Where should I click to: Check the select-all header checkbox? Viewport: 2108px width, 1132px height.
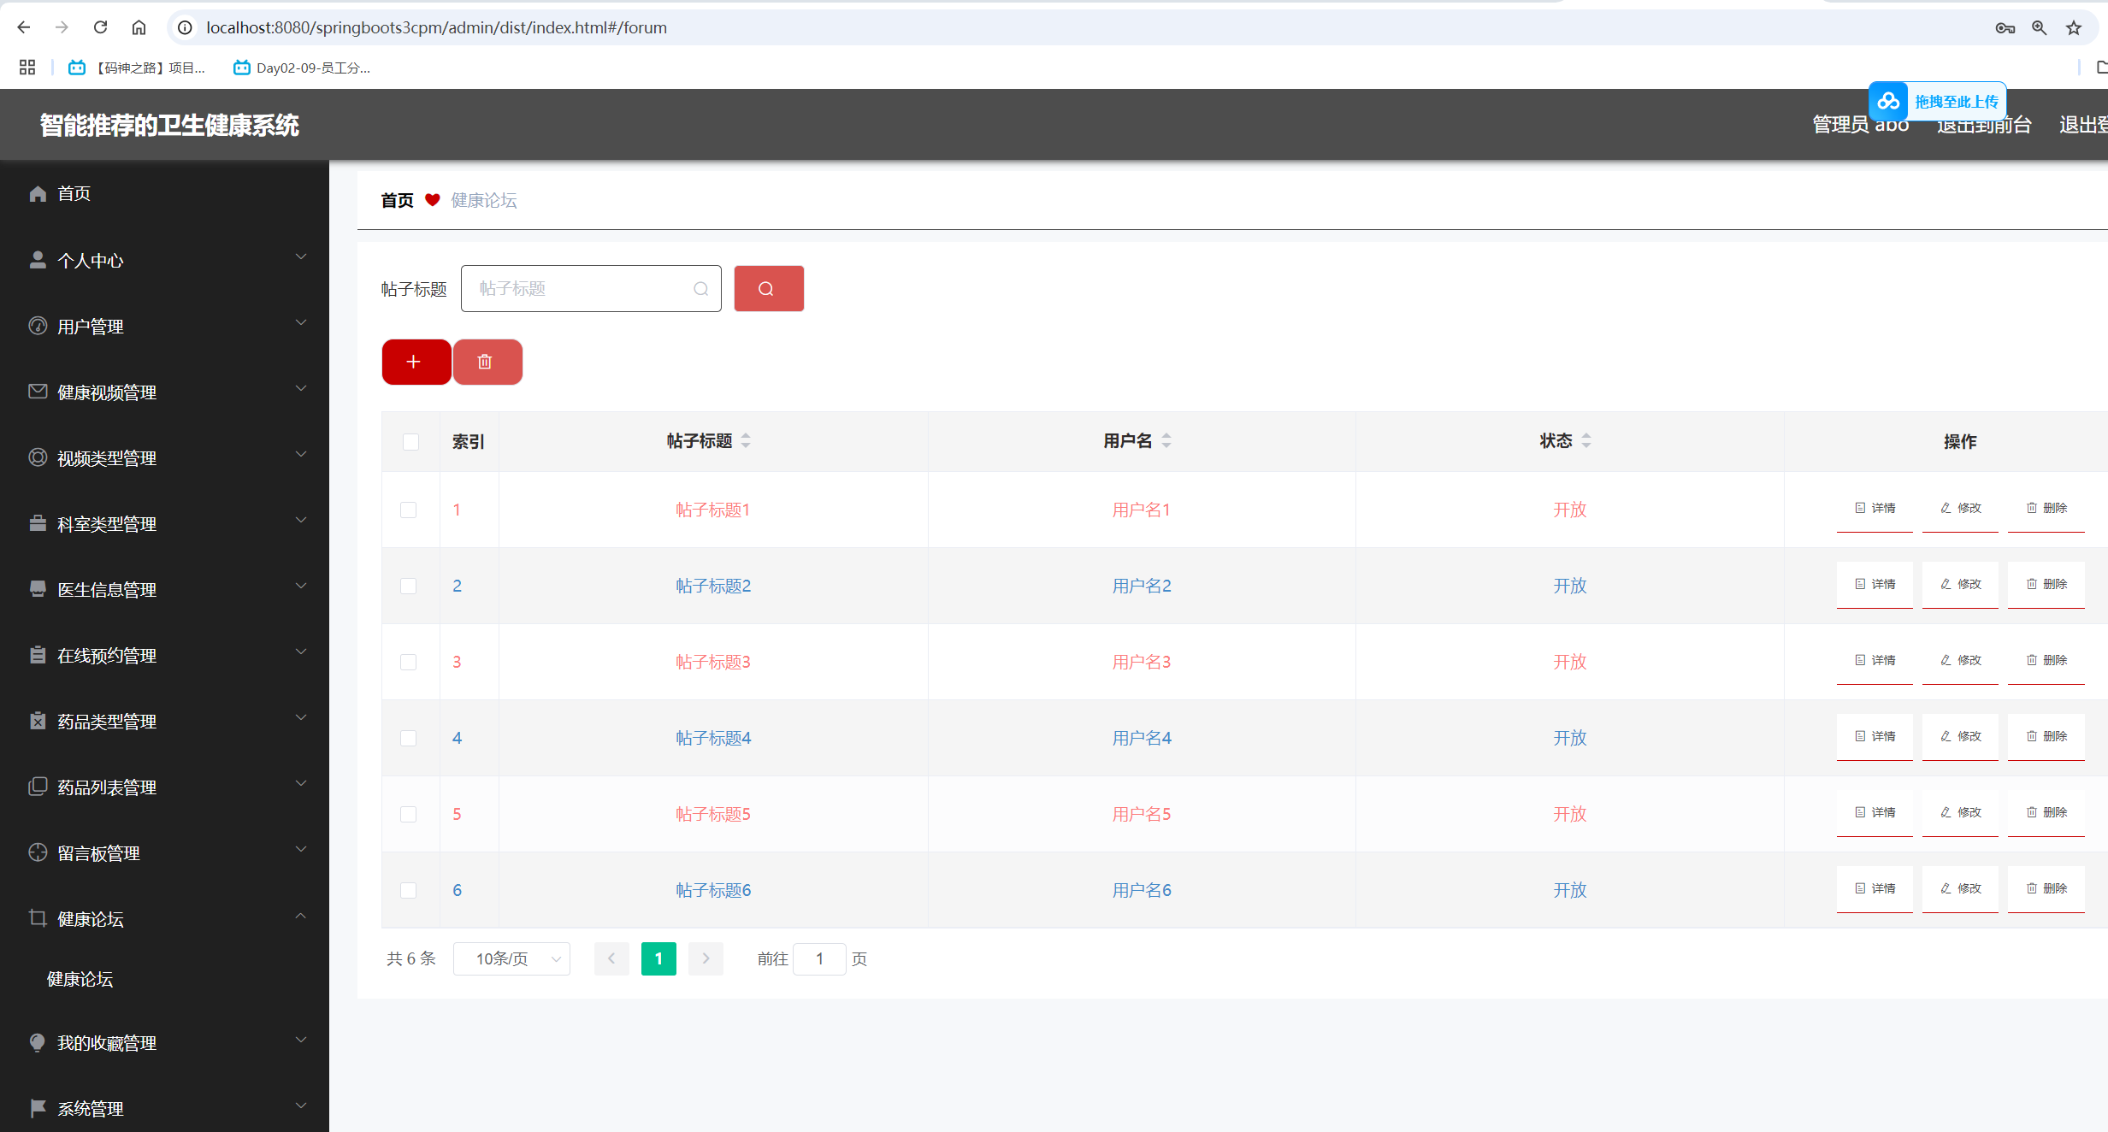coord(410,441)
